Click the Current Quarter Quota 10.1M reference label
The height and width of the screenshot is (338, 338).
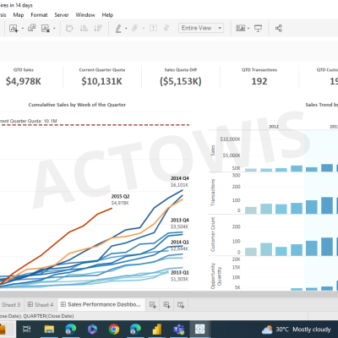tap(28, 121)
